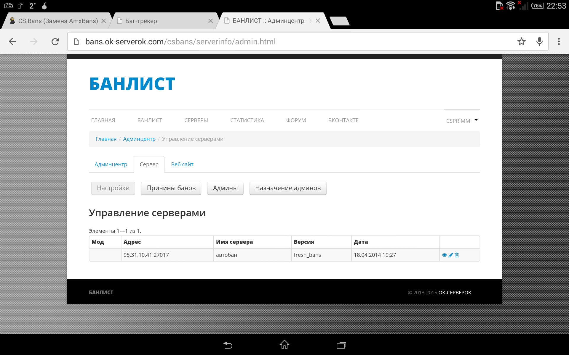Viewport: 569px width, 355px height.
Task: Select the address cell 95.31.10.41:27017
Action: (167, 255)
